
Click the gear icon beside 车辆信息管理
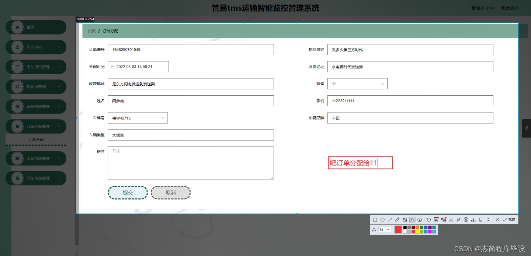coord(17,107)
